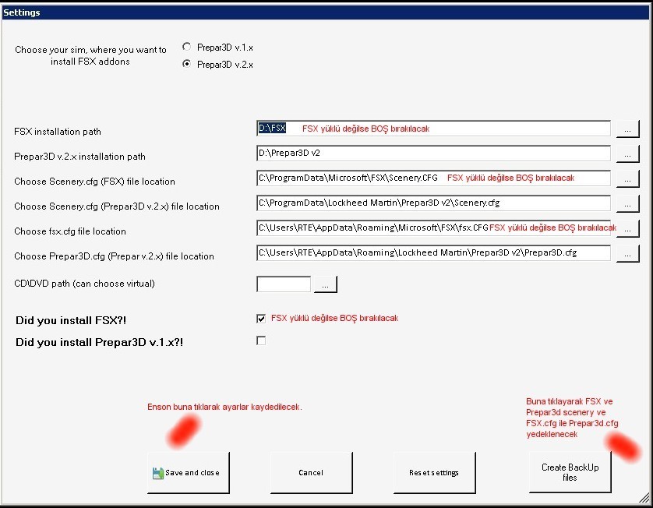Toggle the 'Did you install FSX?!' checkbox
This screenshot has width=653, height=508.
click(261, 319)
